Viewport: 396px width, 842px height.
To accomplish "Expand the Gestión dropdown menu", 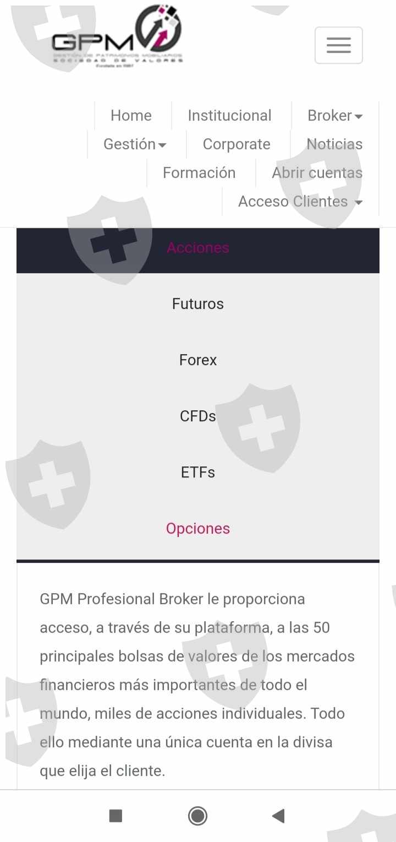I will pyautogui.click(x=135, y=144).
